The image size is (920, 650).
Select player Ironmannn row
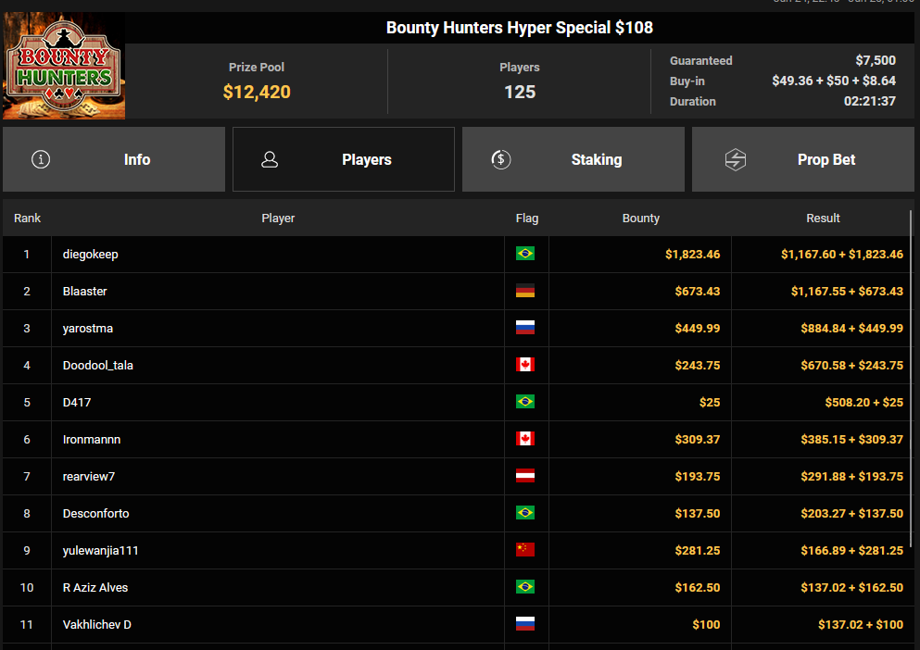(x=456, y=440)
